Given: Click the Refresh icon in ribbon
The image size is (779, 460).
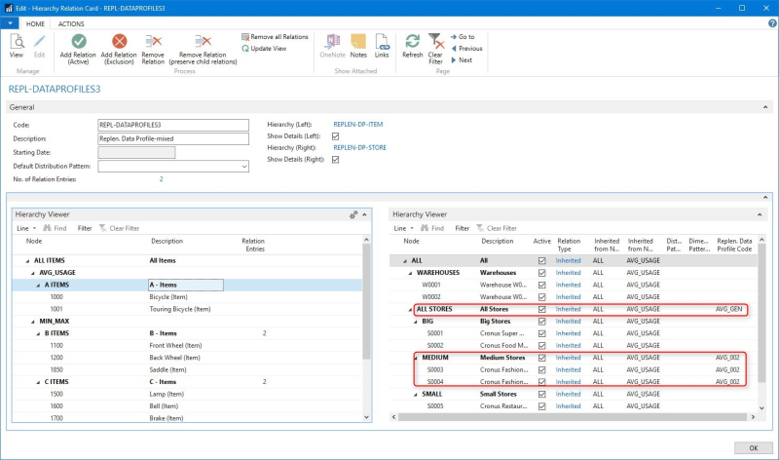Looking at the screenshot, I should point(412,42).
